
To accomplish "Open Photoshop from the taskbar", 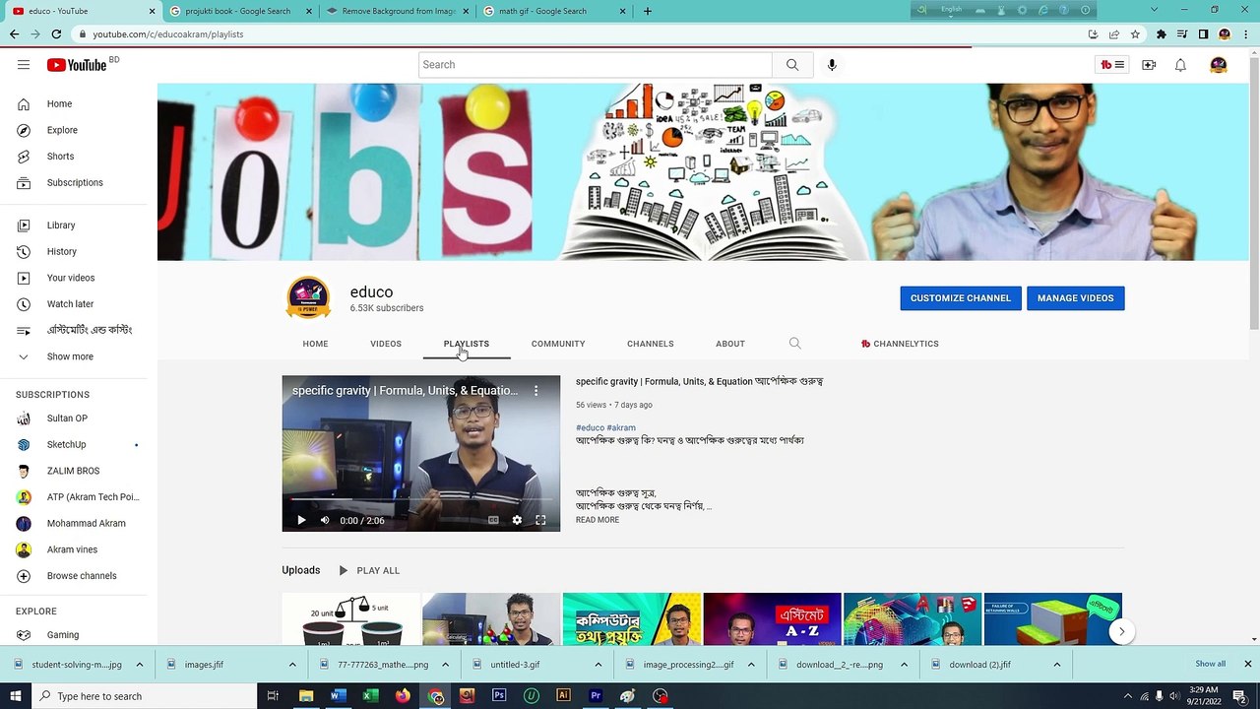I will pos(499,696).
